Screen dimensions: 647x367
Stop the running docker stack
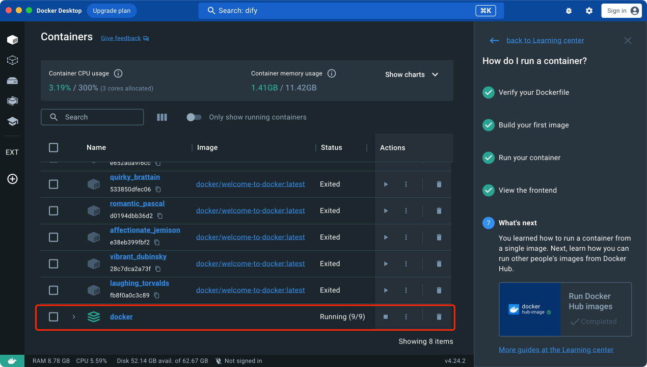pos(386,317)
